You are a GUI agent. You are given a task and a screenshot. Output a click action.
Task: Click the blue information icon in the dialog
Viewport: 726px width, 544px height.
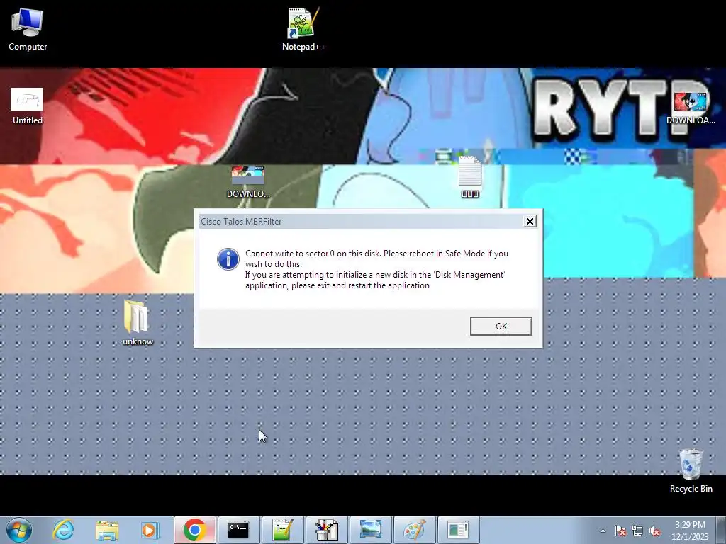(x=228, y=259)
